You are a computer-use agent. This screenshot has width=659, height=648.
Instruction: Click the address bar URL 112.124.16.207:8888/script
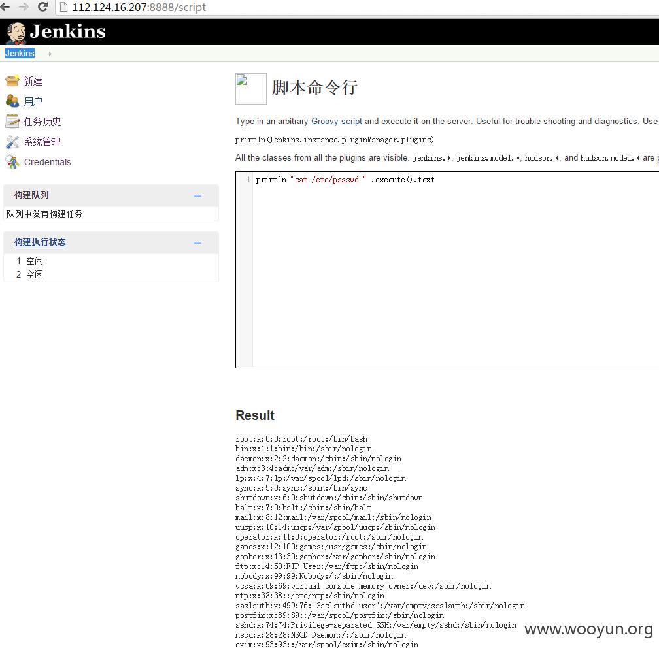139,7
